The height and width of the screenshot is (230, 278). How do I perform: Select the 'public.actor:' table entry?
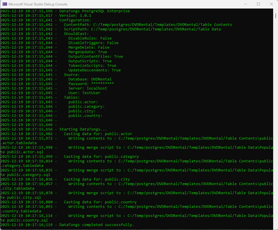click(x=82, y=102)
